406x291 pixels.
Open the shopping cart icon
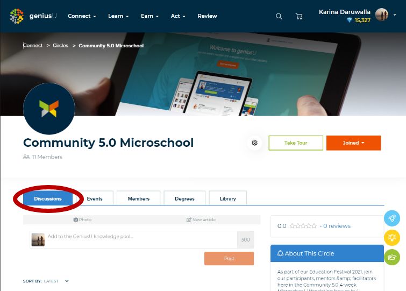coord(299,16)
